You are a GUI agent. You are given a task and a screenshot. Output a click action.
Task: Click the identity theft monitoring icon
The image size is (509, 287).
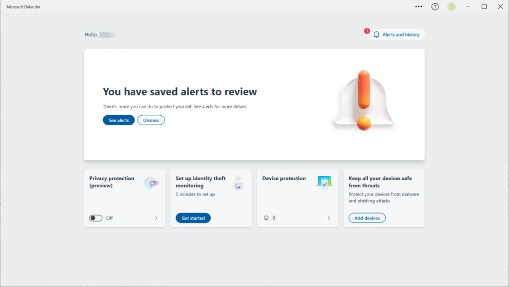[x=238, y=183]
